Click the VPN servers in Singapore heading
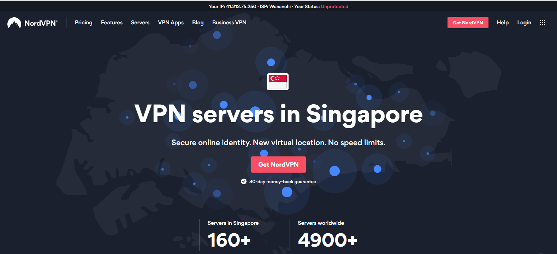557x254 pixels. (279, 114)
